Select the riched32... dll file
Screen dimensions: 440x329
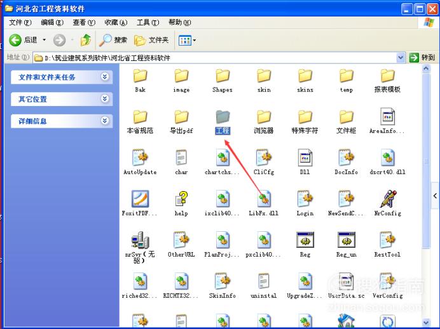[x=140, y=286]
